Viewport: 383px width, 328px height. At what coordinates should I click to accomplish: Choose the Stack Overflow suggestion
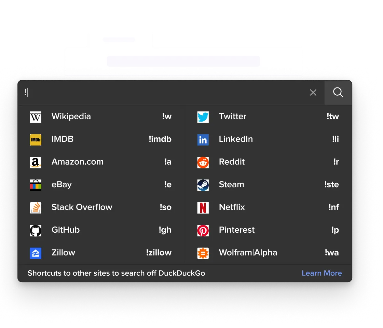[101, 208]
